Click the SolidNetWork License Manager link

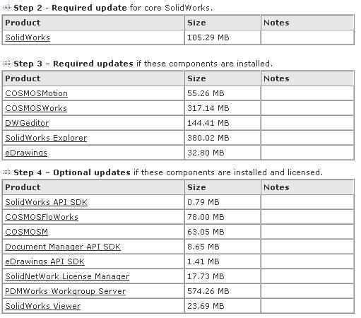pos(67,276)
